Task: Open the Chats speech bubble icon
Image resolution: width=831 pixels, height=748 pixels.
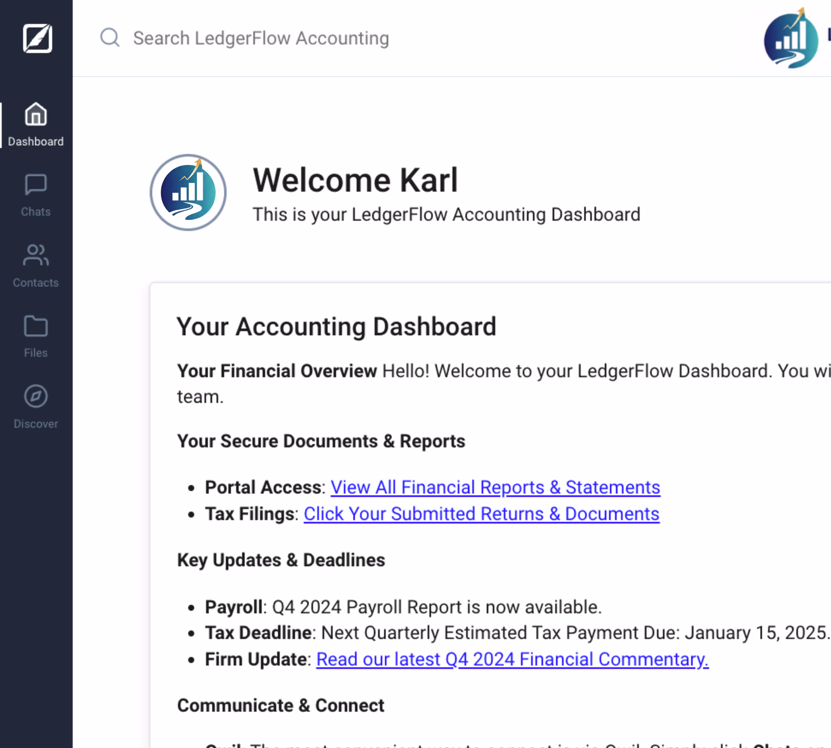Action: [x=36, y=185]
